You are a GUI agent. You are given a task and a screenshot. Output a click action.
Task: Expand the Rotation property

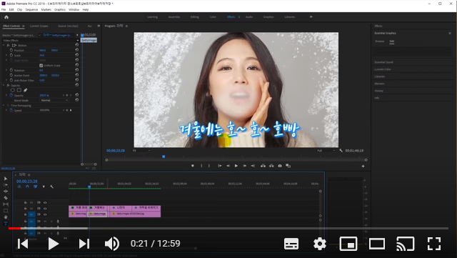[6, 70]
